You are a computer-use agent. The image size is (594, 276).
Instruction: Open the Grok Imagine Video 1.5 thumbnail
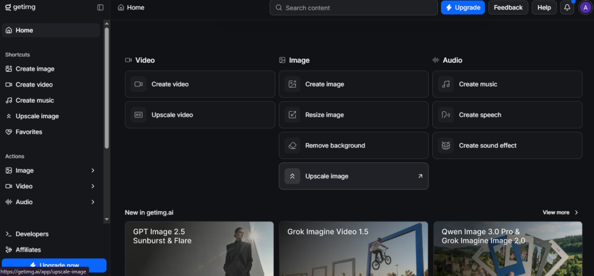tap(353, 249)
